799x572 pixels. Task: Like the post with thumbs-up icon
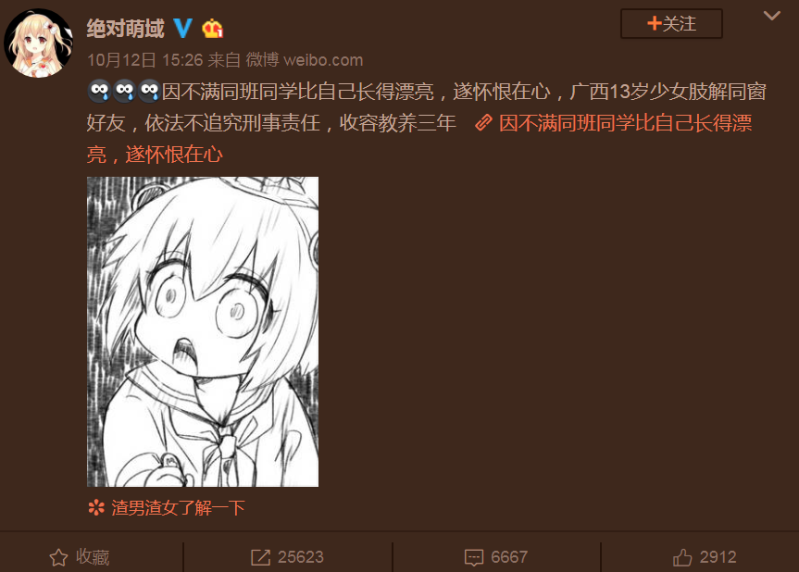(682, 557)
